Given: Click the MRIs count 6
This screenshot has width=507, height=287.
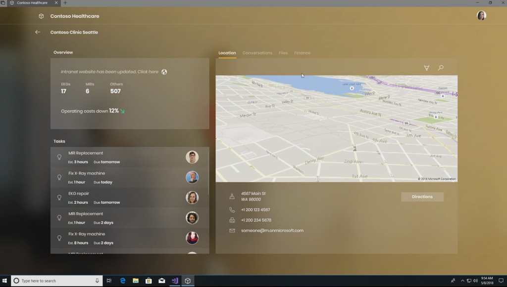Looking at the screenshot, I should 87,91.
